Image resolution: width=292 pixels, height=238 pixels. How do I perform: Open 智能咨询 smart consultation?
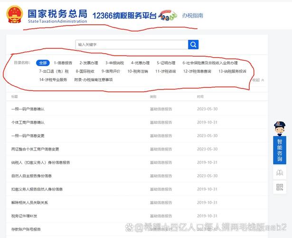(280, 150)
